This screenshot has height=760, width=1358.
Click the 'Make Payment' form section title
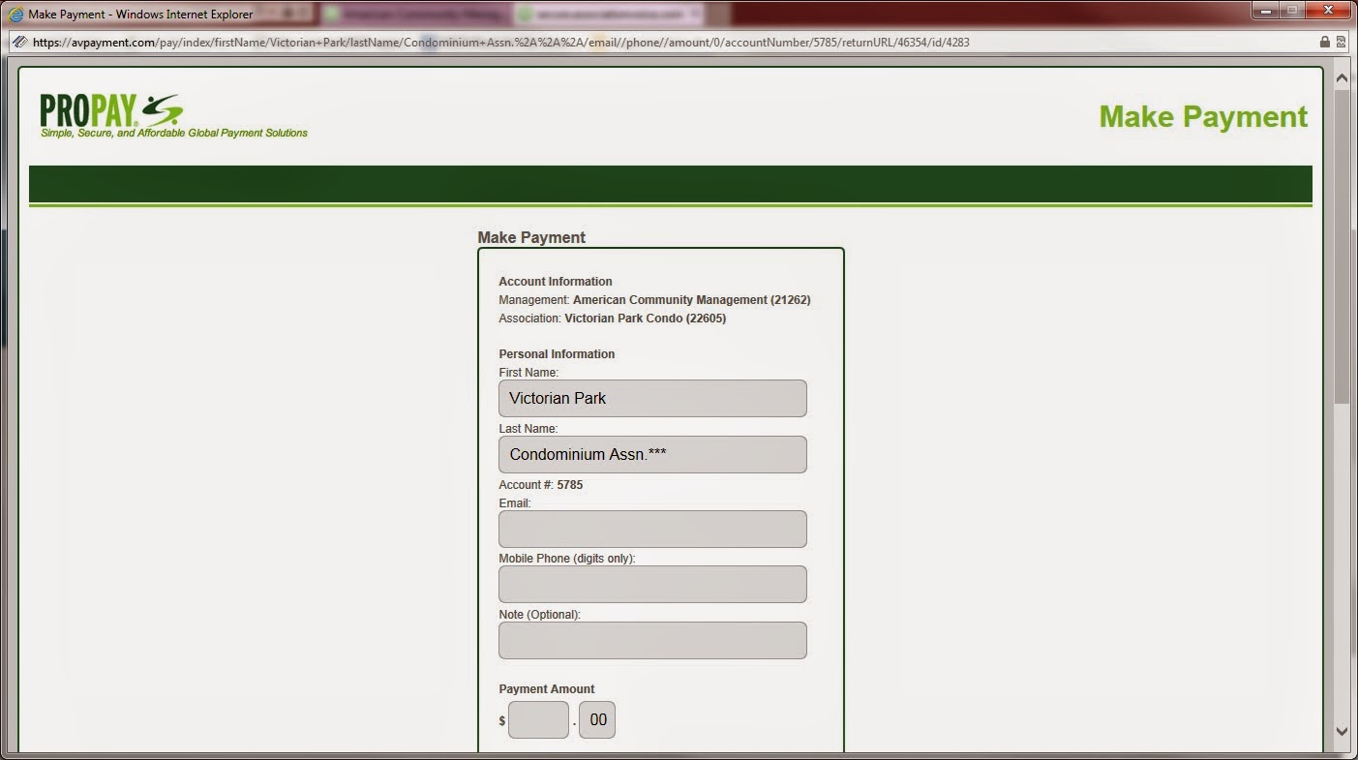pyautogui.click(x=531, y=237)
